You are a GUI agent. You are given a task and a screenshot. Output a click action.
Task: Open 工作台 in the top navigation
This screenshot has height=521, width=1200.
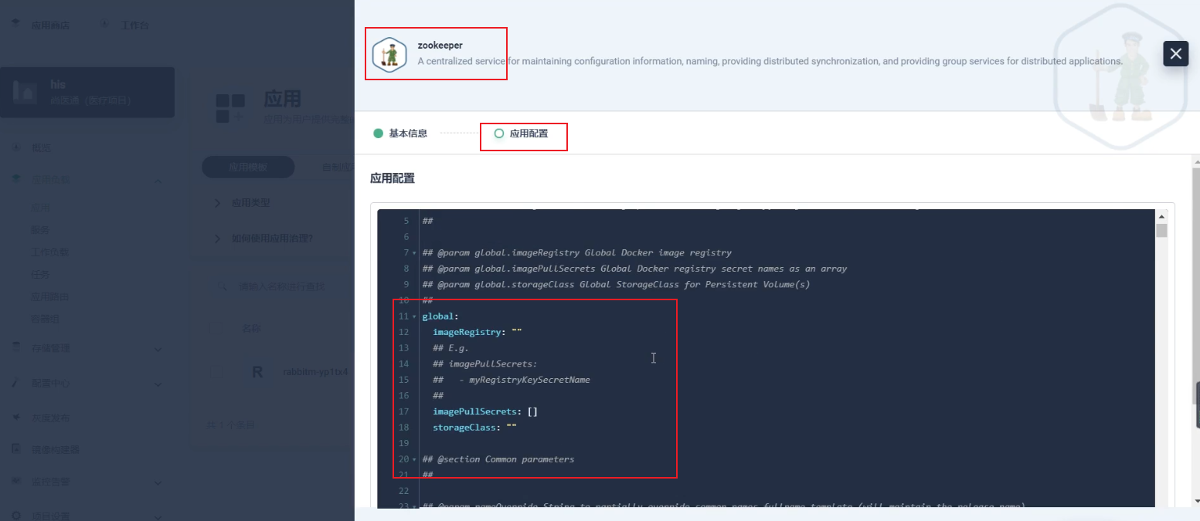134,25
